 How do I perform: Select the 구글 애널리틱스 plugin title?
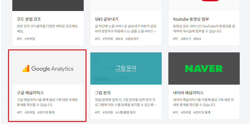tap(30, 93)
